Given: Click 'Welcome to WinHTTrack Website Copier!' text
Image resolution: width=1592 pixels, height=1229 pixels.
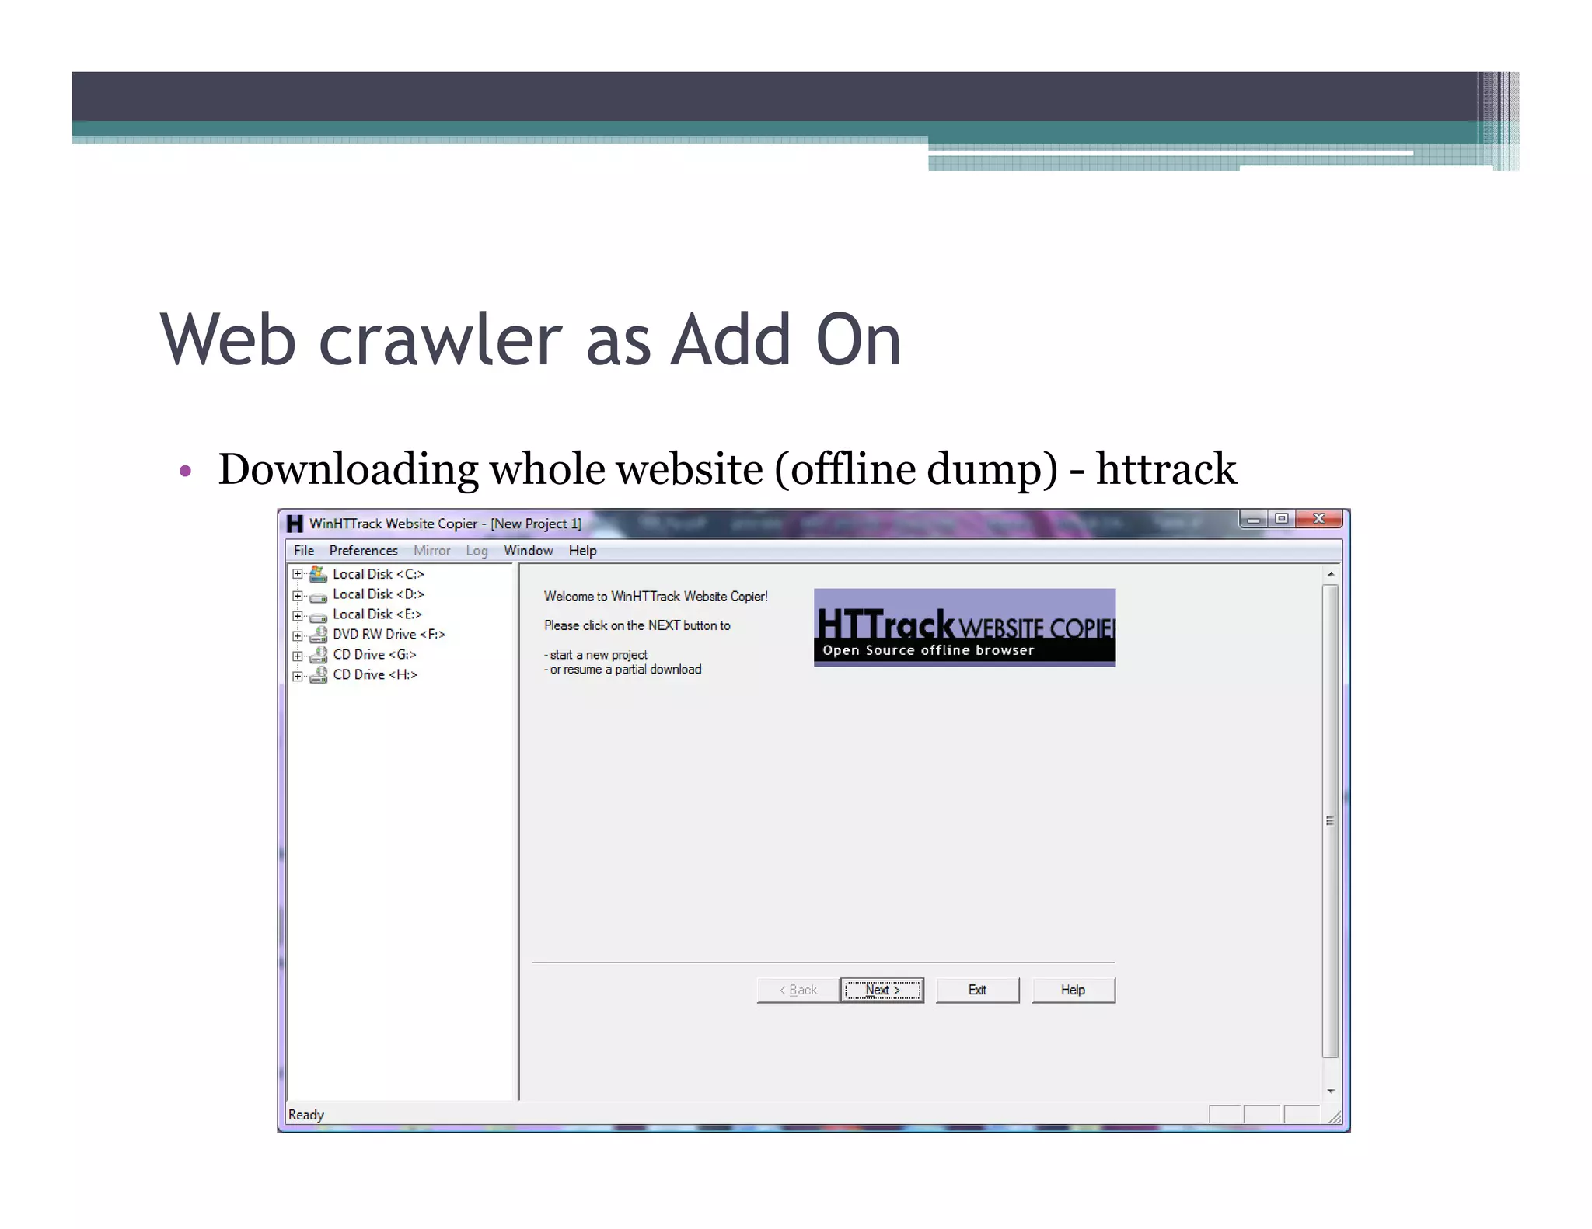Looking at the screenshot, I should click(655, 597).
